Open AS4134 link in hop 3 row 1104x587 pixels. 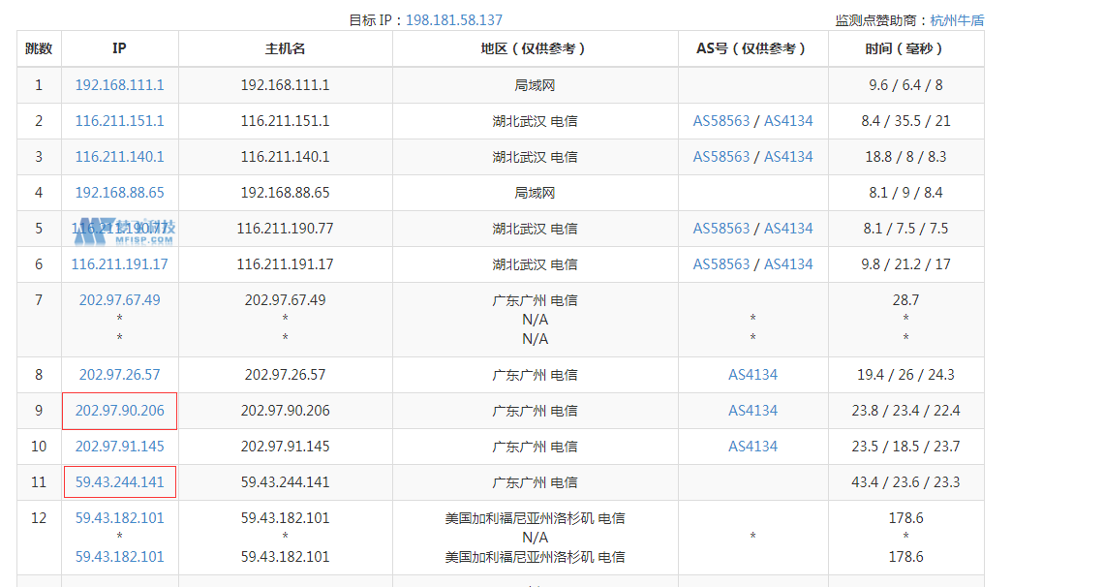(788, 157)
